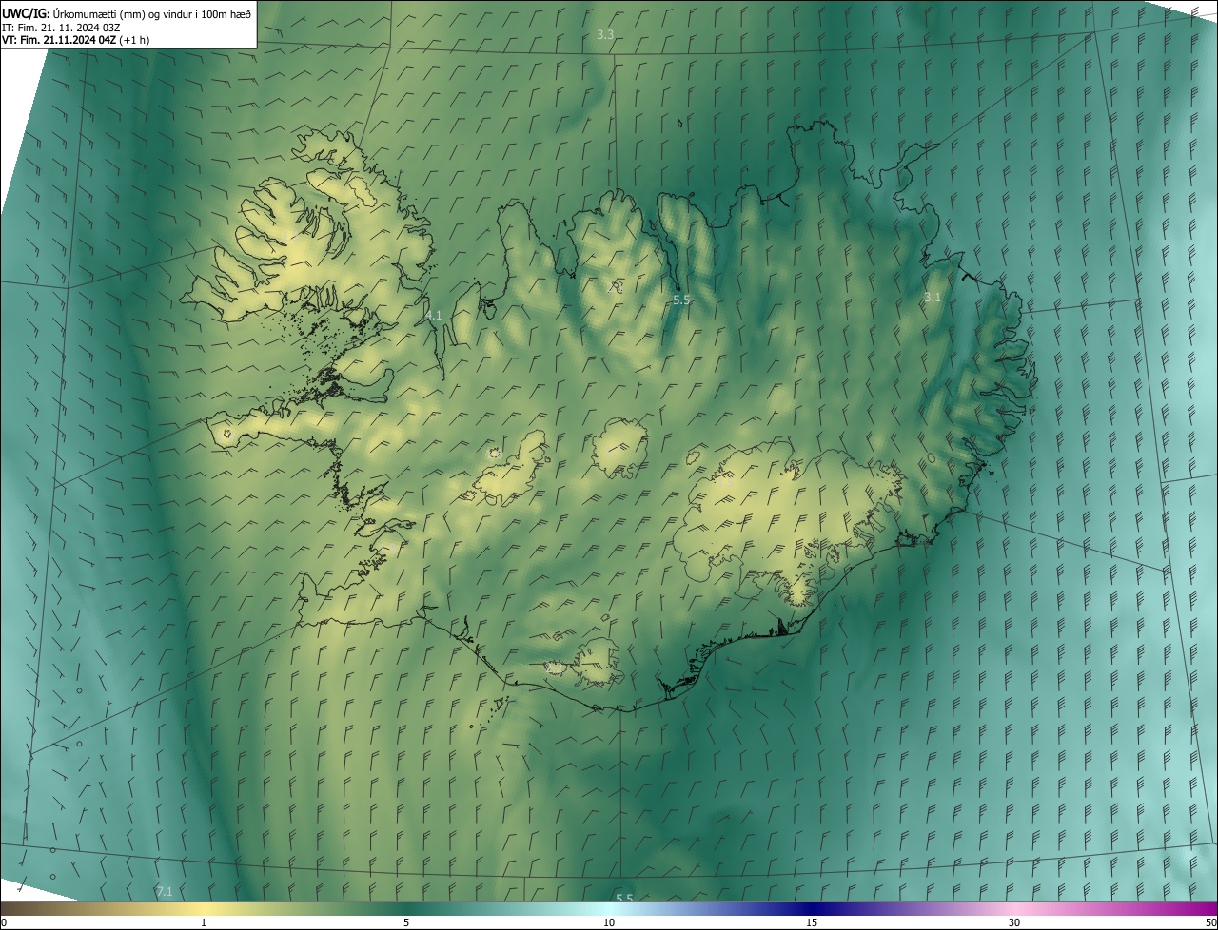Click the '10' tick label on the colour scale
Screen dimensions: 1218x930
pos(609,922)
